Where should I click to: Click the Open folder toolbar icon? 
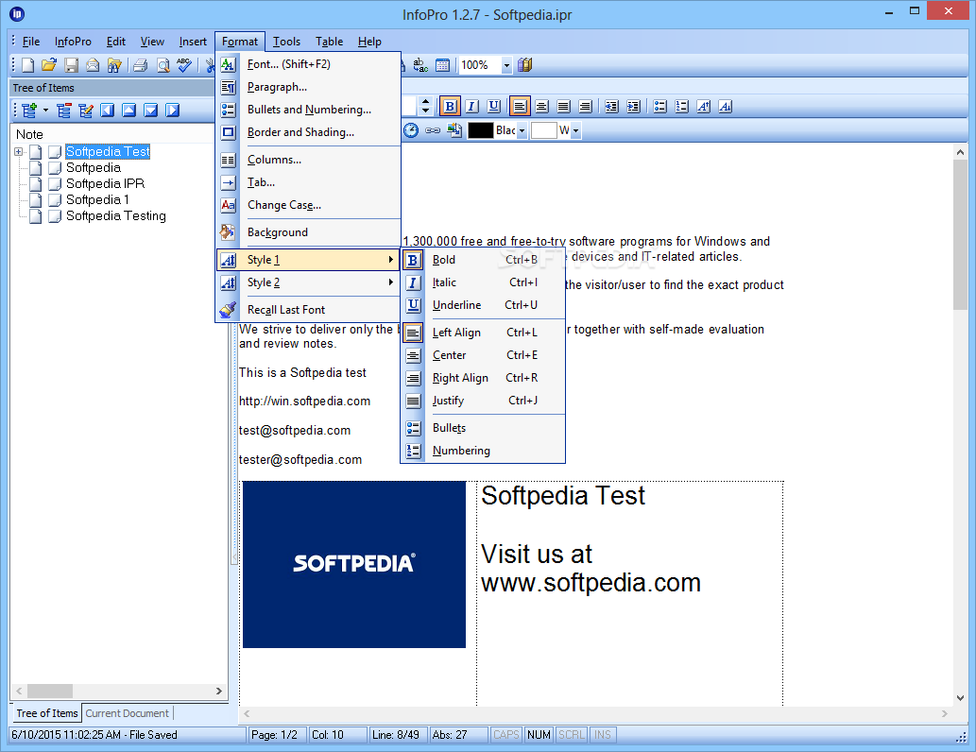pos(49,65)
